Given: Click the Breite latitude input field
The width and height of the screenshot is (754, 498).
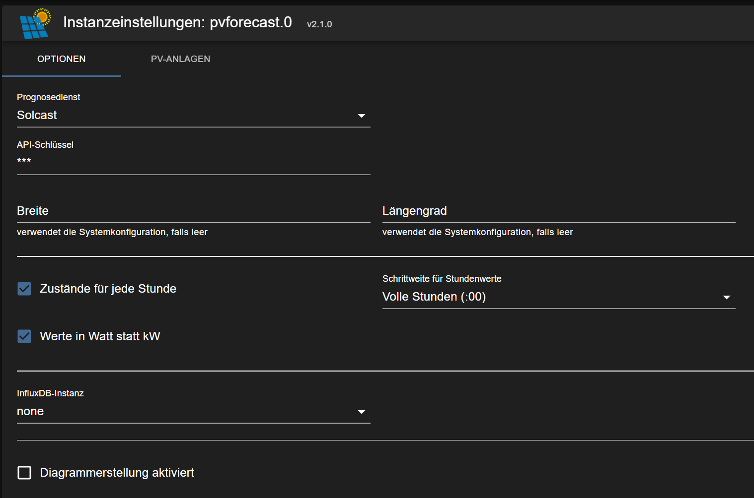Looking at the screenshot, I should [194, 211].
